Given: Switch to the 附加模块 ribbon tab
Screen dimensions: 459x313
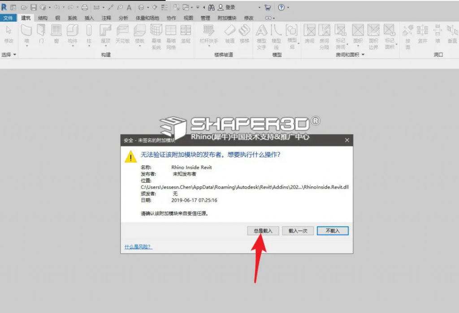Looking at the screenshot, I should (x=227, y=18).
